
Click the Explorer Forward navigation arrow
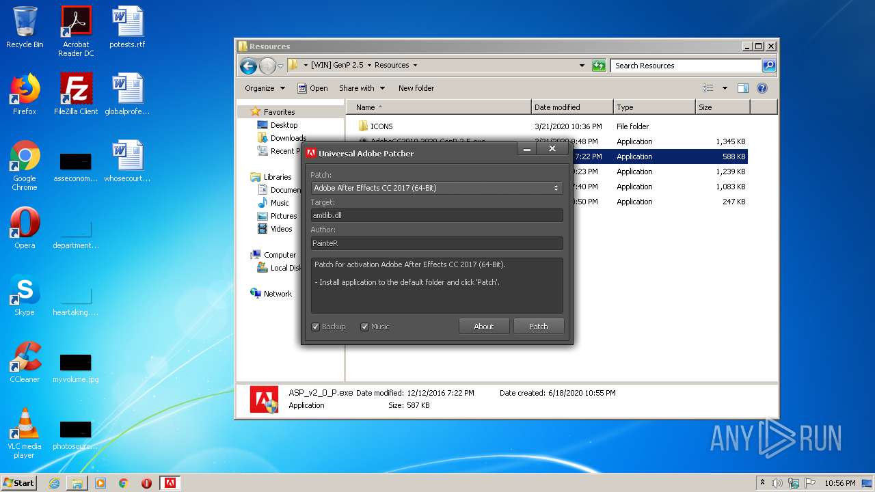tap(267, 66)
